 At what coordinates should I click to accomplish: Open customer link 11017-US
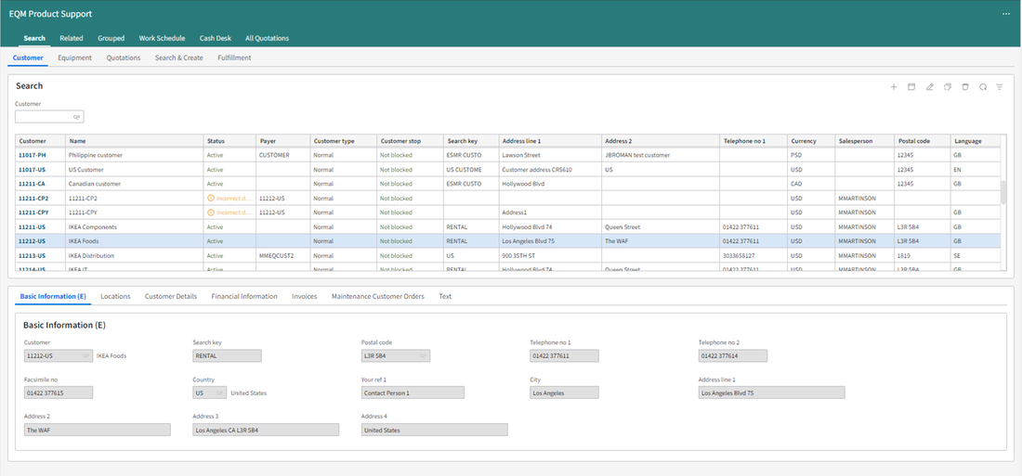[32, 169]
